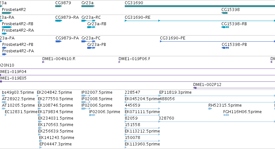Screen dimensions: 275x149
Task: Click transcript CG9879-RA
Action: coord(58,21)
